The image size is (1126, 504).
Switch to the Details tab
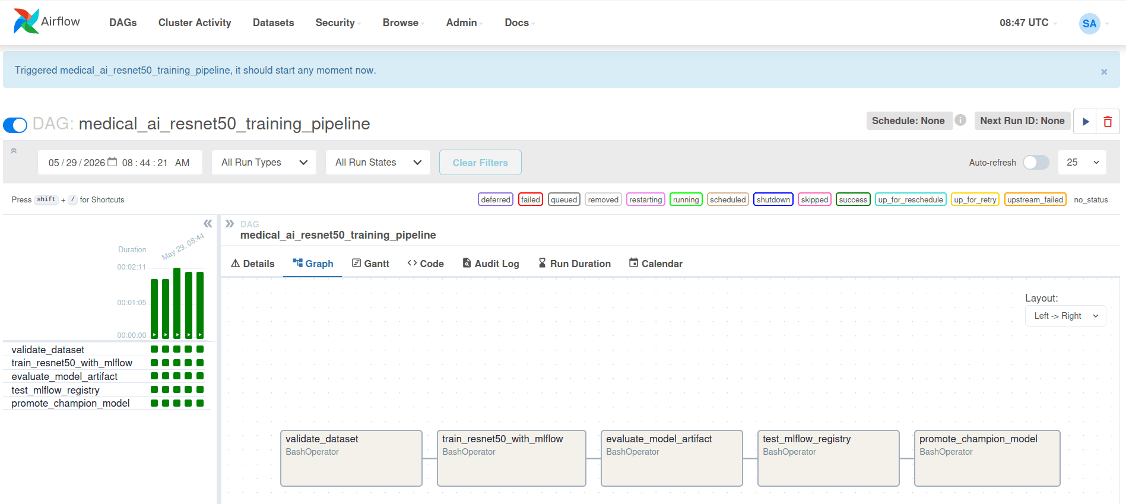(x=253, y=264)
